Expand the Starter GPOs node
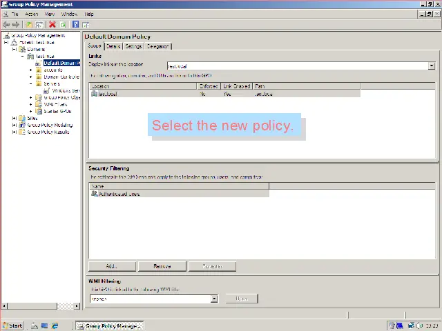This screenshot has width=442, height=331. [x=31, y=111]
